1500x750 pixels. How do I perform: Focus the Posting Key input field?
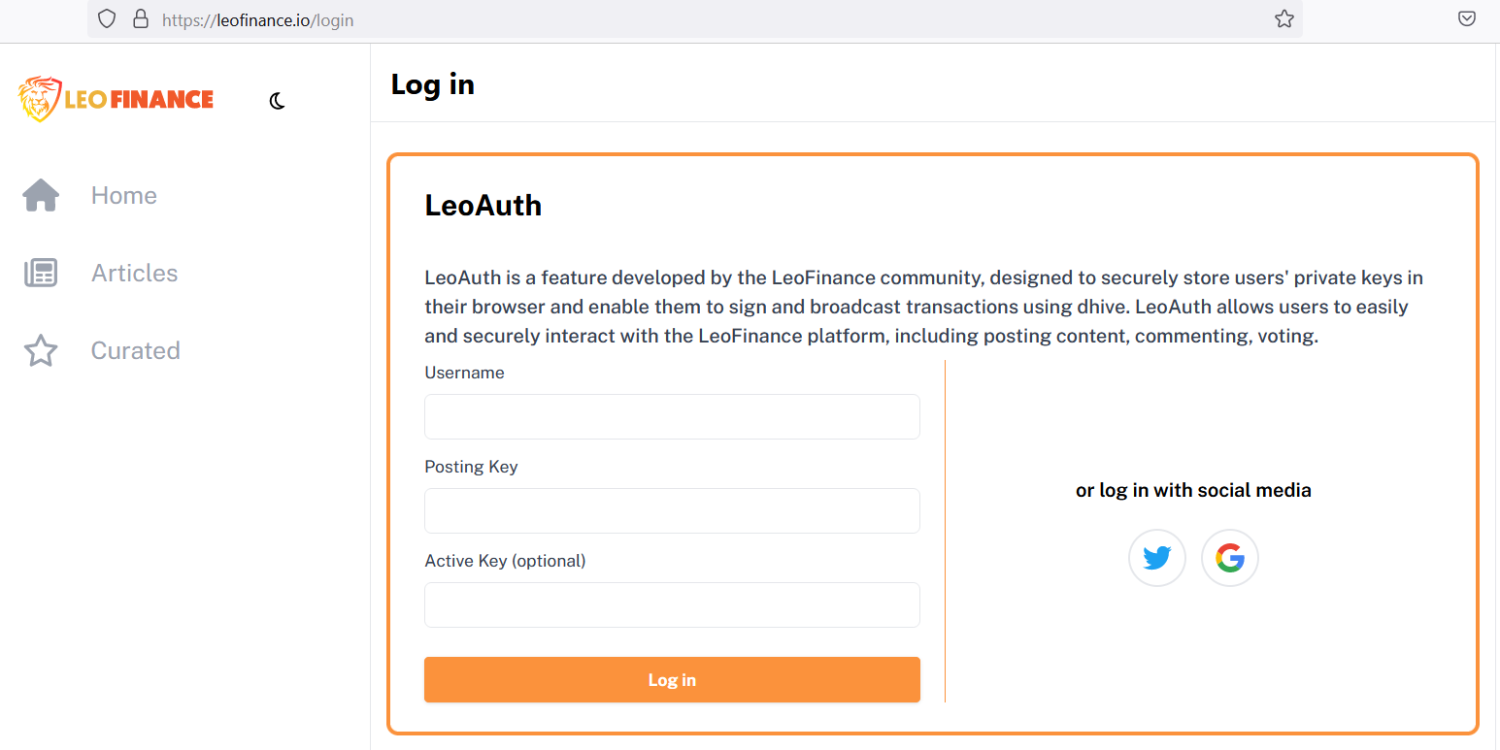[672, 510]
